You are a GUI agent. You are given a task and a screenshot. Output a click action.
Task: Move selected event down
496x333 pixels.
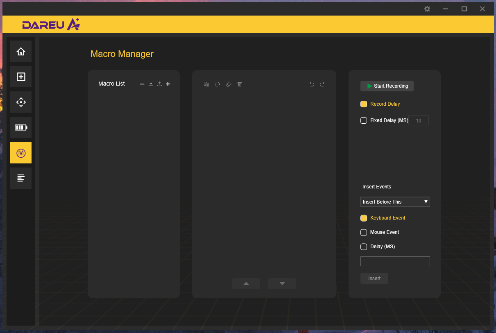(282, 283)
